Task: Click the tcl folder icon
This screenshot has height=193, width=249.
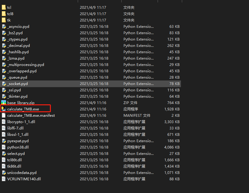Action: tap(3, 7)
